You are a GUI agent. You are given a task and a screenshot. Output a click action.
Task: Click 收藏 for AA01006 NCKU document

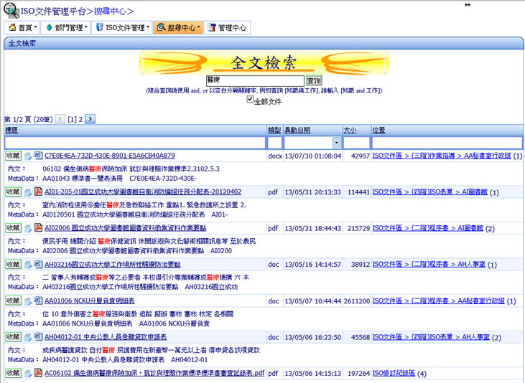pos(14,301)
